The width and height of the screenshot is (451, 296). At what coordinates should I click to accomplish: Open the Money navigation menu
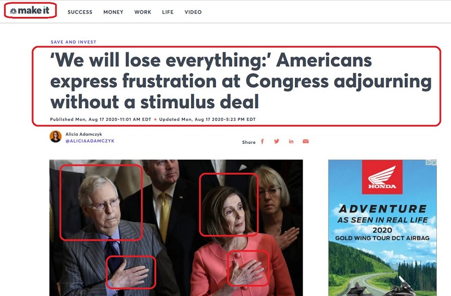113,12
